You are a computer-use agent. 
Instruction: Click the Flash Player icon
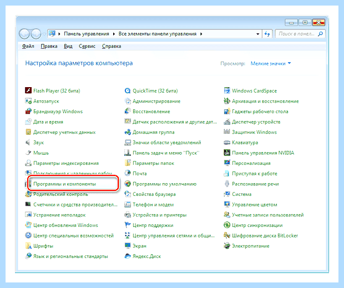pos(28,90)
